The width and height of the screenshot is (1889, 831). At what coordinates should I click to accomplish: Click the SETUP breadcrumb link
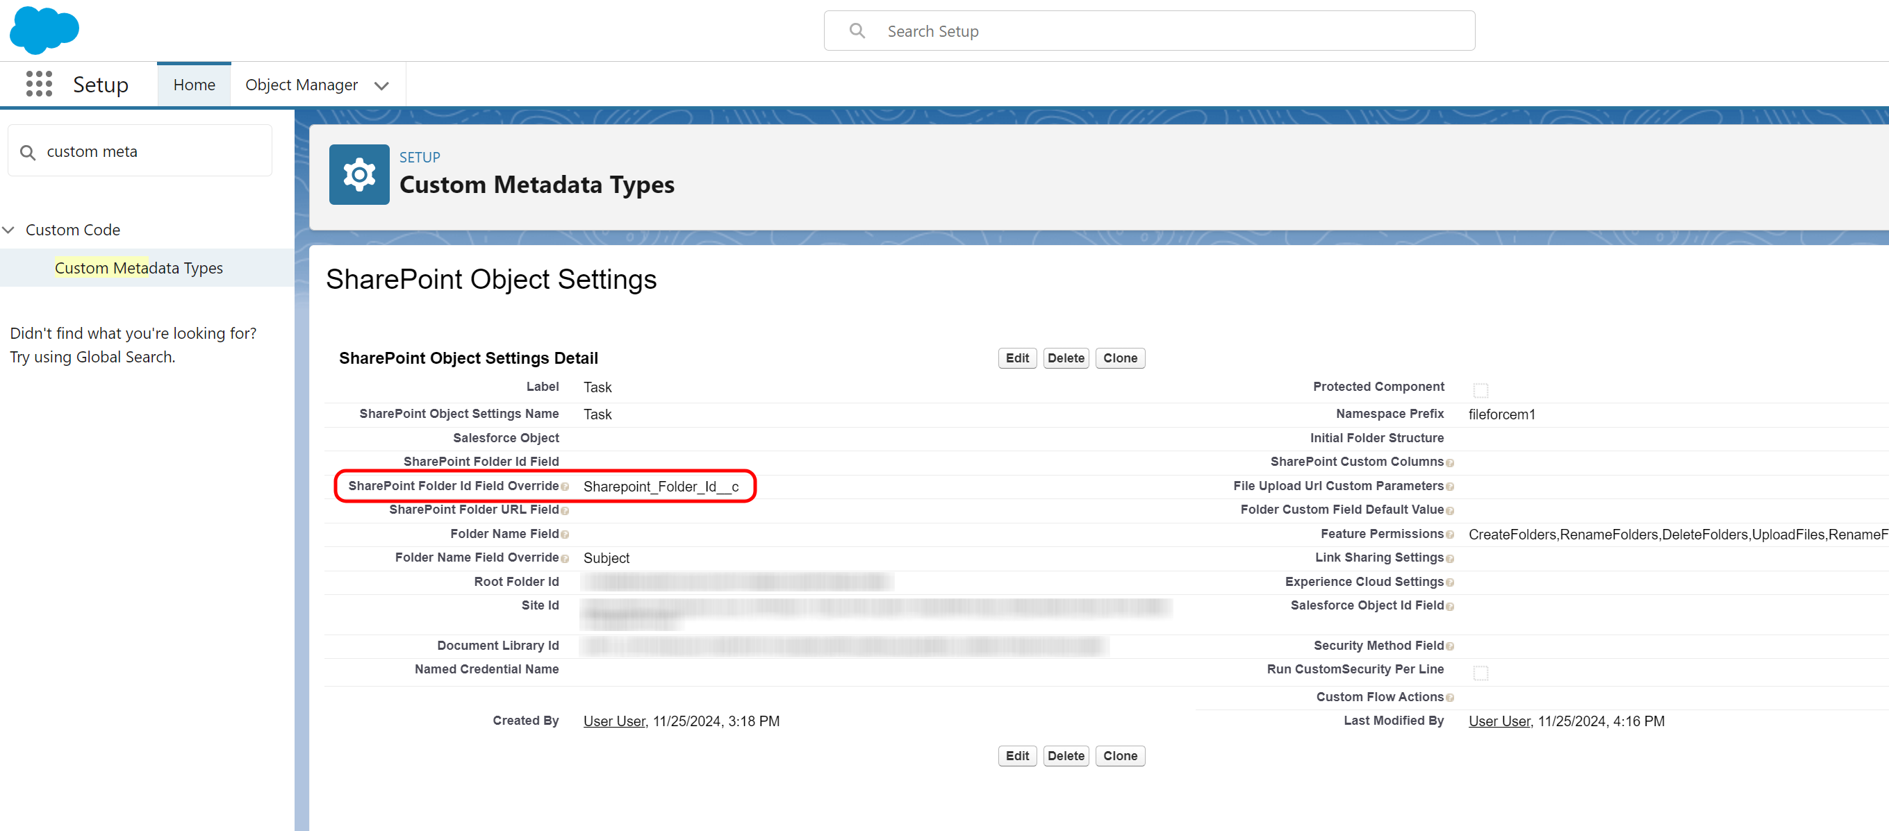pos(420,157)
